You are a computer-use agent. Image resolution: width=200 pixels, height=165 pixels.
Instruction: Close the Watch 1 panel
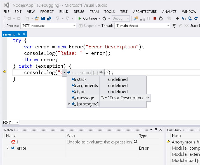(160, 130)
